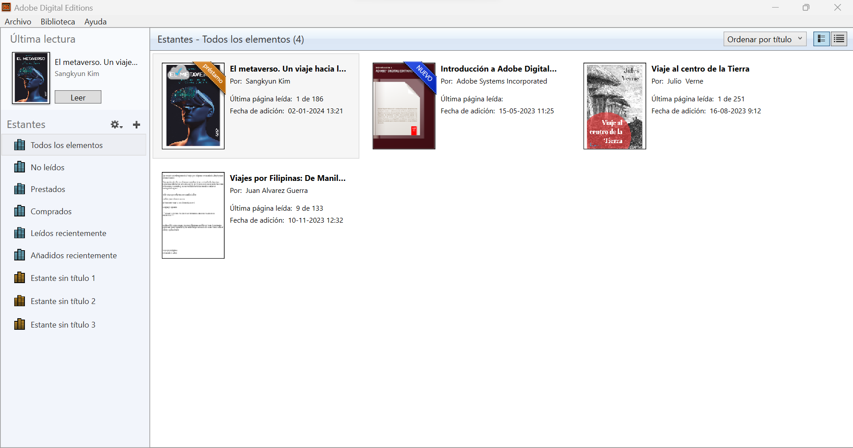This screenshot has width=853, height=448.
Task: Click the date 16-08-2023 9:12
Action: [735, 111]
